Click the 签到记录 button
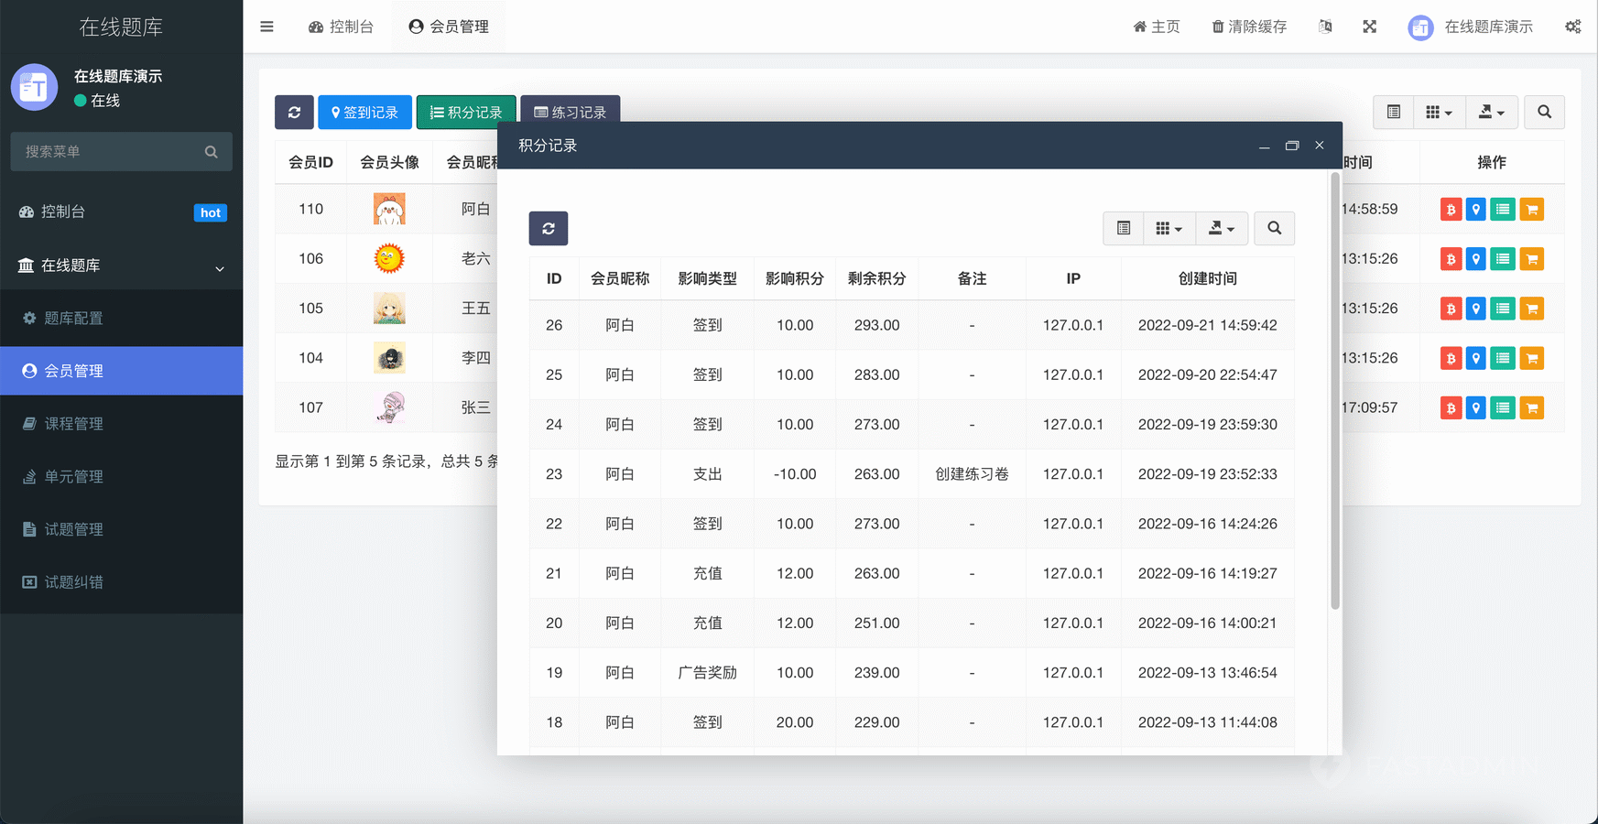1598x824 pixels. coord(364,113)
